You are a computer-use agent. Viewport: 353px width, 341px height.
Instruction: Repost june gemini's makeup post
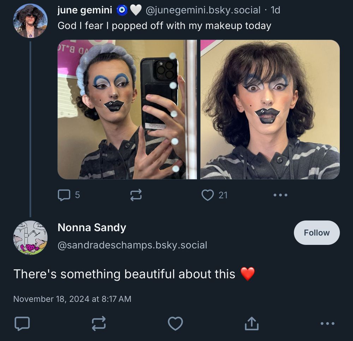point(136,195)
